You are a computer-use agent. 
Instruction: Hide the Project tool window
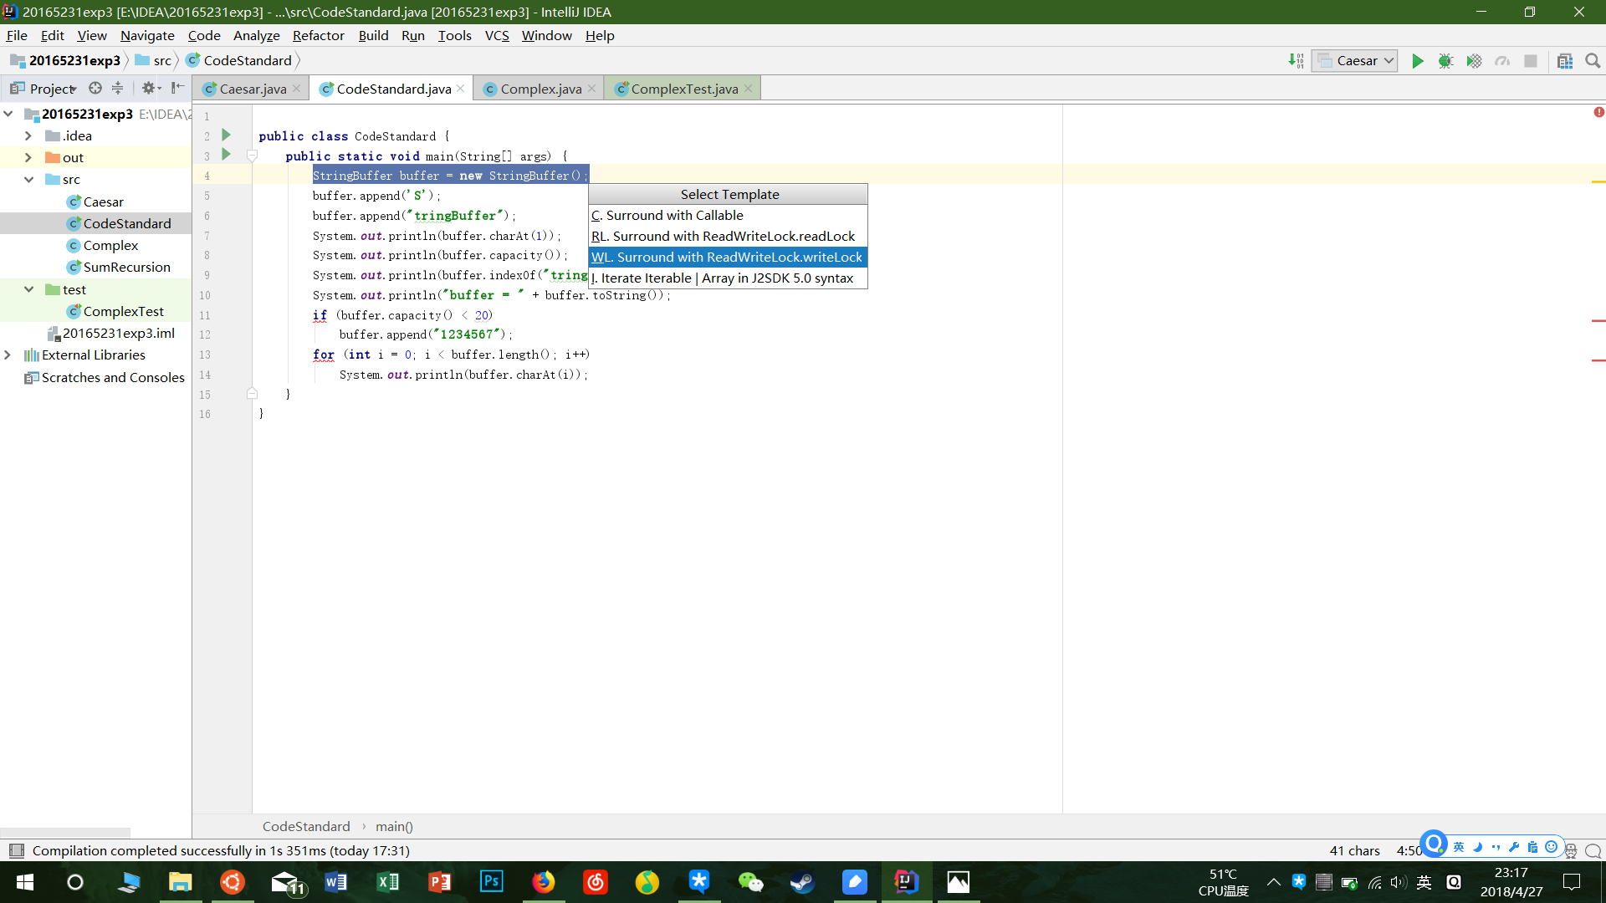177,88
